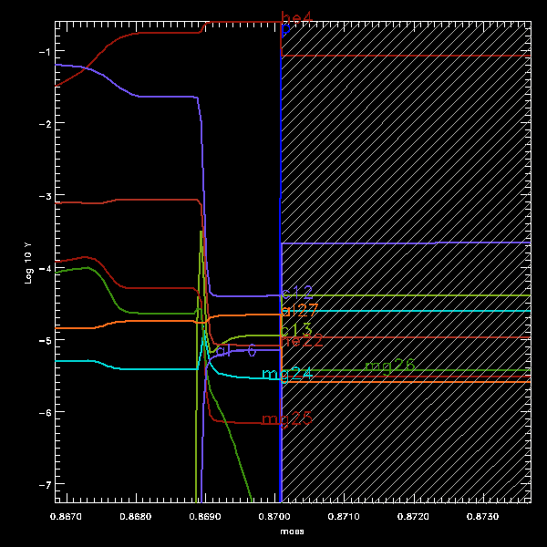
Task: Select the c12 species label
Action: (297, 293)
